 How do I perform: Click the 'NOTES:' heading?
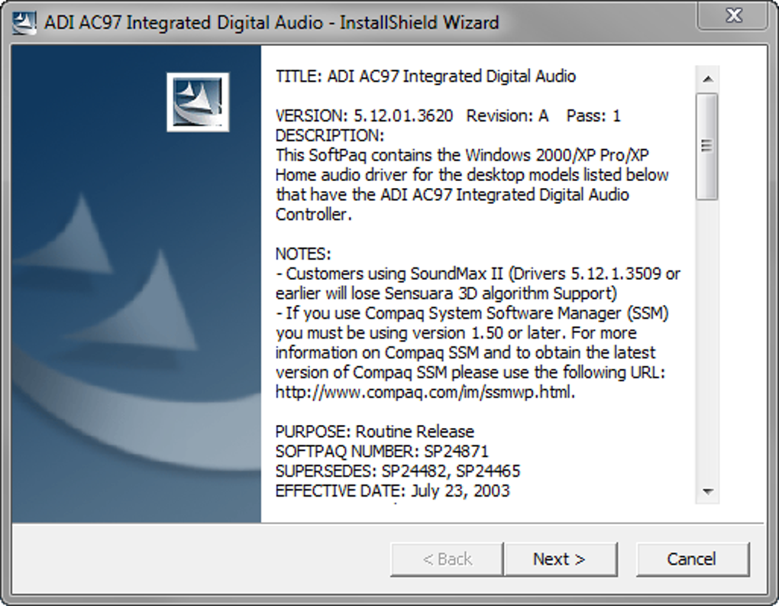(303, 254)
